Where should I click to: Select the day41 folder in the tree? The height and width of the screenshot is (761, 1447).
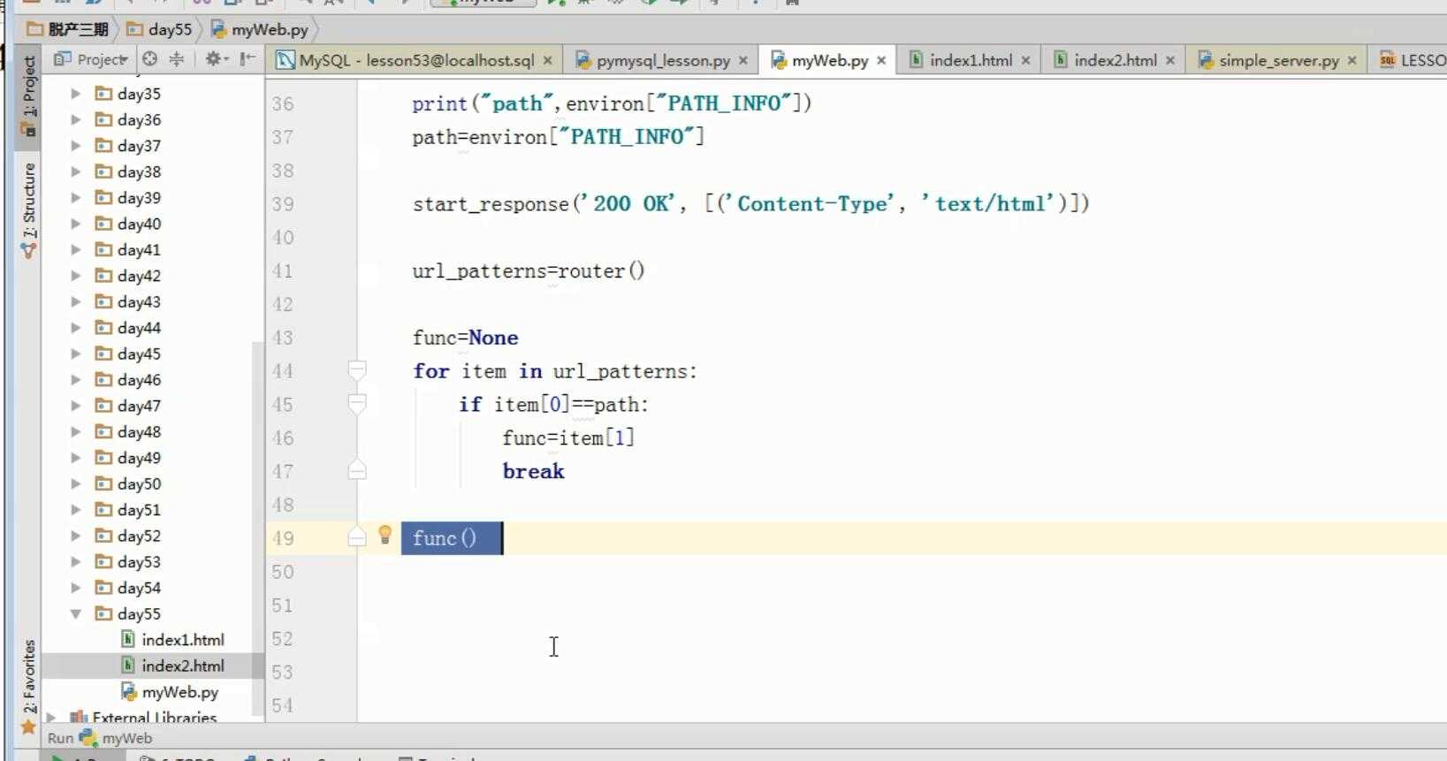point(139,249)
